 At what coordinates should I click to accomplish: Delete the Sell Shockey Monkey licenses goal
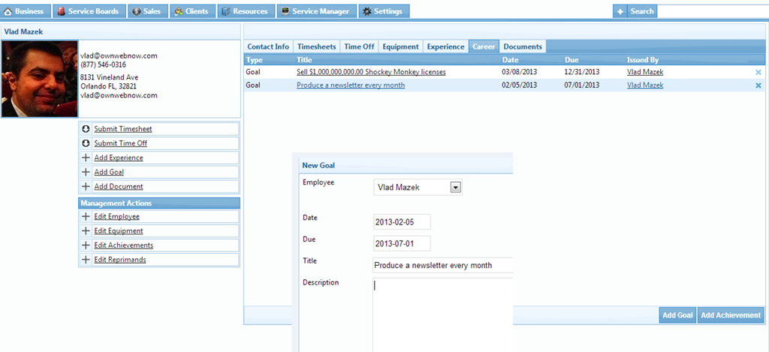(758, 72)
